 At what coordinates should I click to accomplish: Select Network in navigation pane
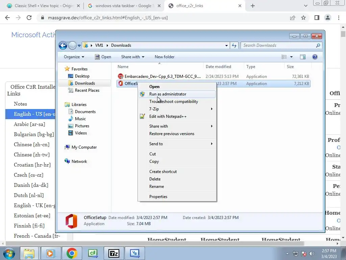[x=76, y=161]
